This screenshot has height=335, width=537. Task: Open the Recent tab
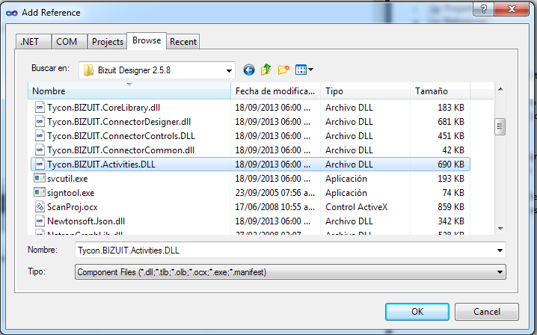pos(183,42)
